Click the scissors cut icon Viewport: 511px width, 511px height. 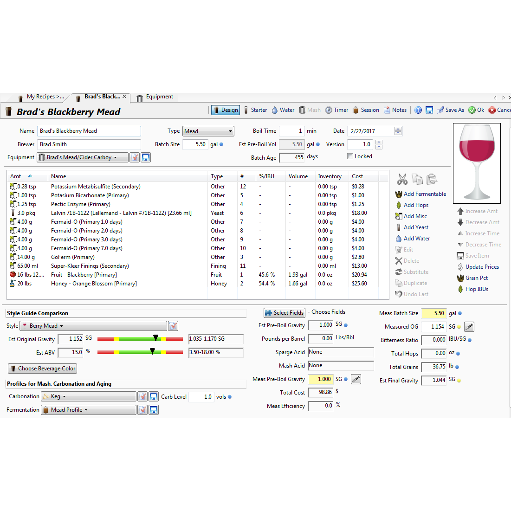pyautogui.click(x=402, y=179)
